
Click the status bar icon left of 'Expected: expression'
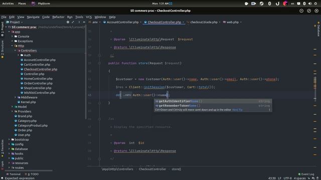coord(2,178)
